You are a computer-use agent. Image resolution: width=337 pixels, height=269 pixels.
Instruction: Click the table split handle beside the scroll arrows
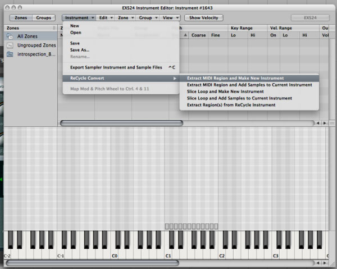[x=332, y=123]
